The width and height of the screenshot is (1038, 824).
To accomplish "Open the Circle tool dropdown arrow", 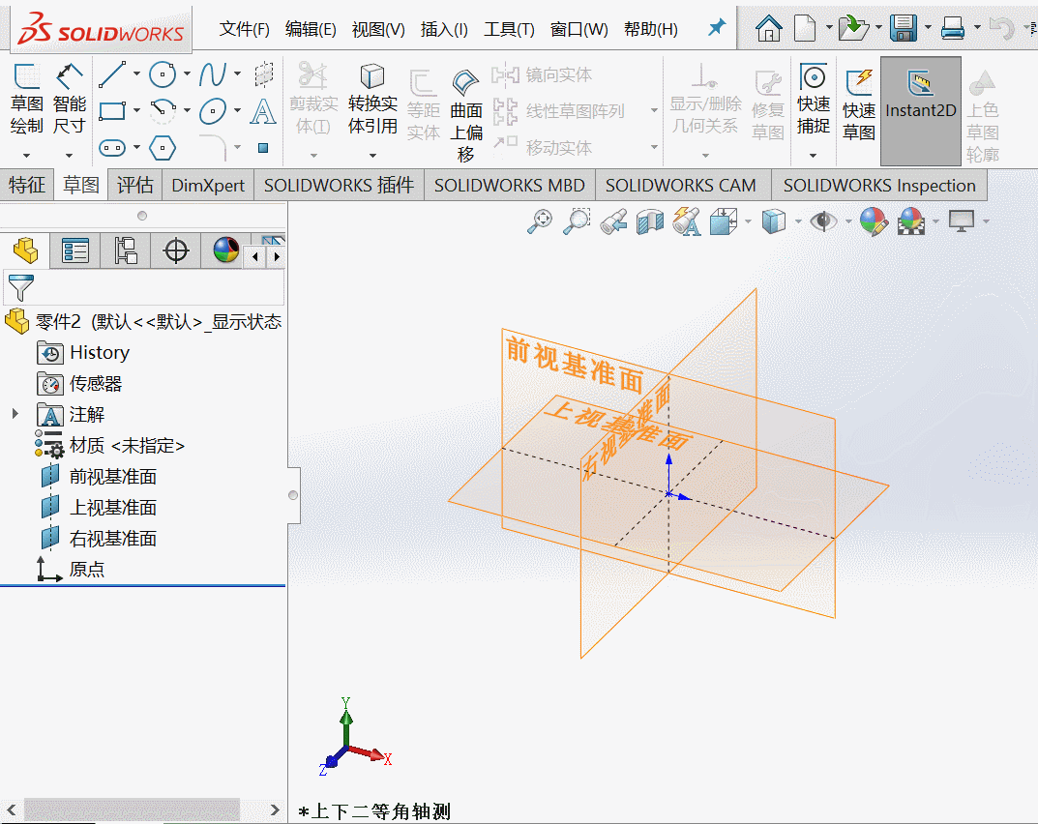I will click(x=187, y=74).
